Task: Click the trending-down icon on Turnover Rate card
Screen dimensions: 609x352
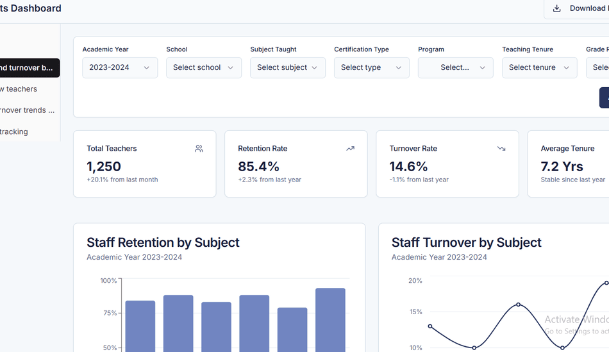Action: pos(501,149)
